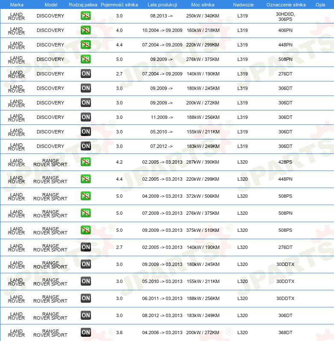Click petrol icon in Range Rover Sport 4.4 row
This screenshot has height=341, width=334.
pyautogui.click(x=85, y=179)
